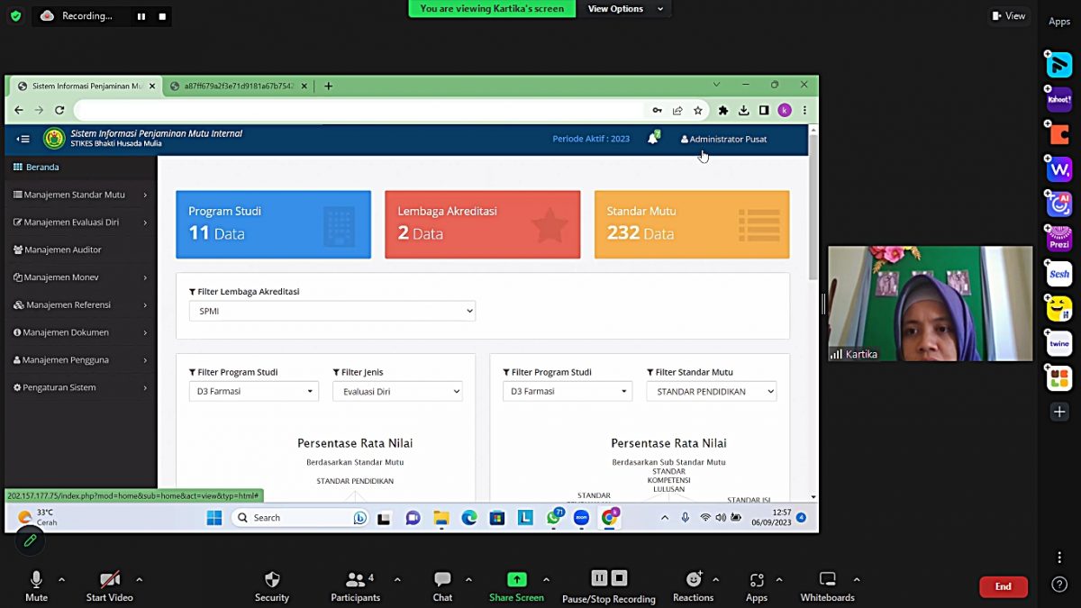Open the Chat panel

click(x=442, y=580)
